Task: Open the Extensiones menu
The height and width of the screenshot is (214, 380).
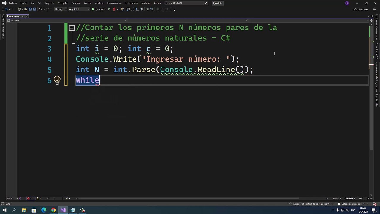Action: click(132, 3)
